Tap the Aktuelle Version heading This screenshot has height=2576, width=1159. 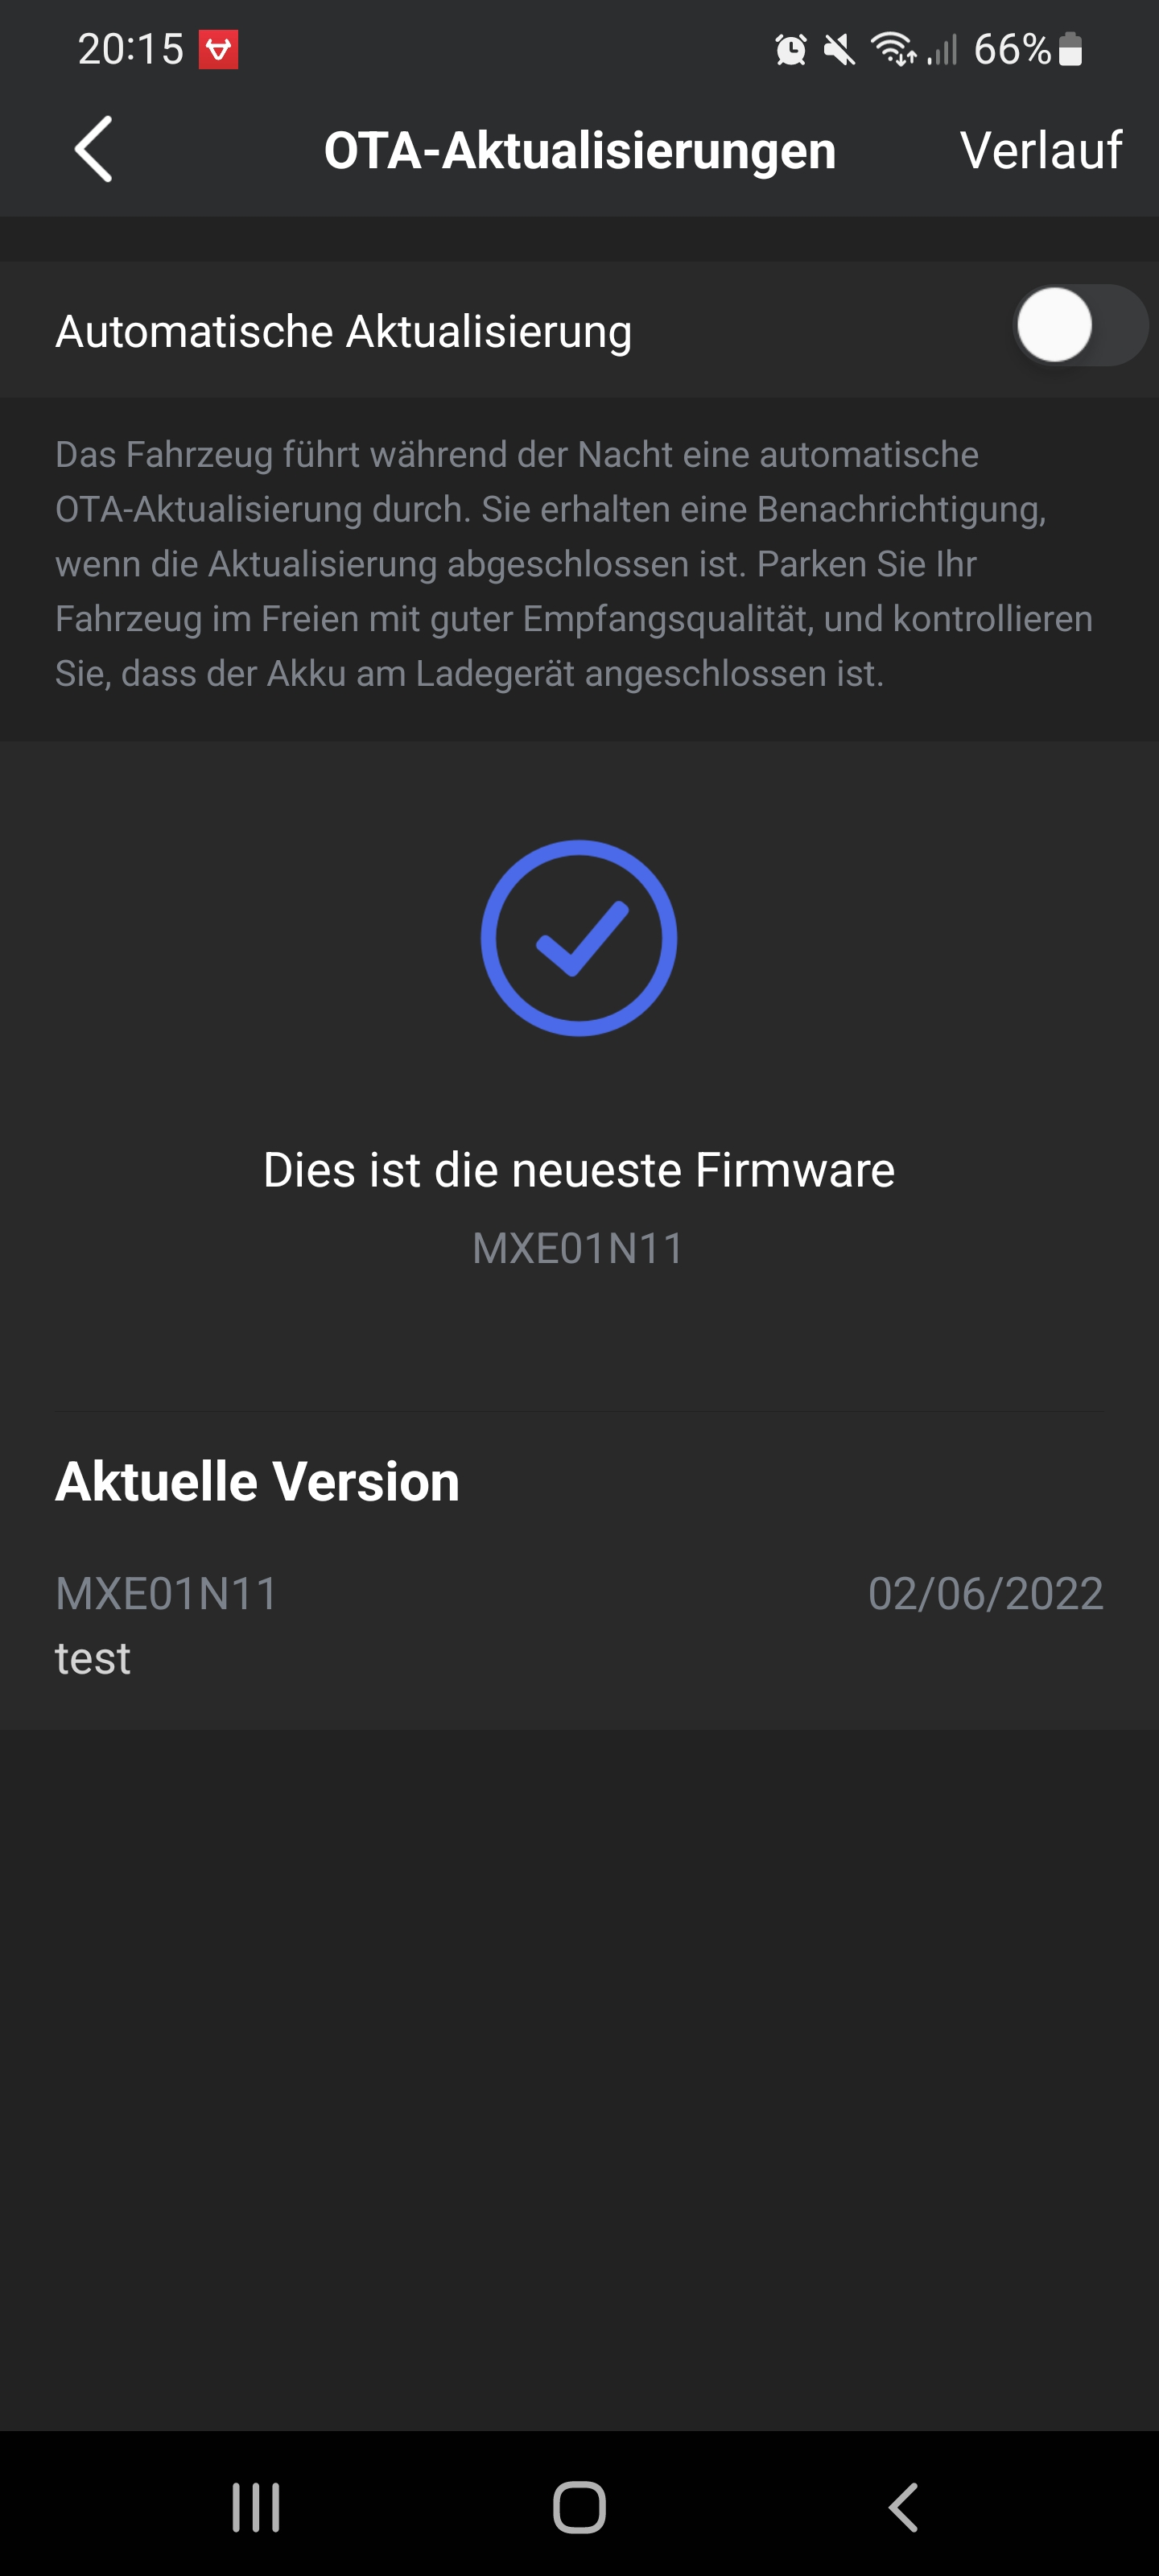click(257, 1481)
